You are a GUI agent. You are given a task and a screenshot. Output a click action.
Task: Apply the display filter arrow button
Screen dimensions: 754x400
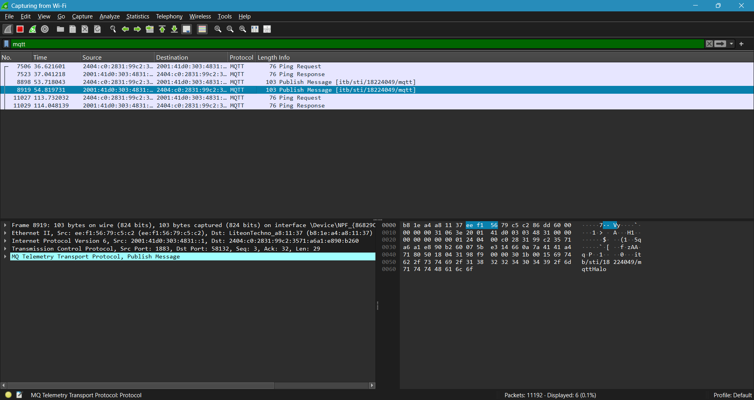[720, 44]
